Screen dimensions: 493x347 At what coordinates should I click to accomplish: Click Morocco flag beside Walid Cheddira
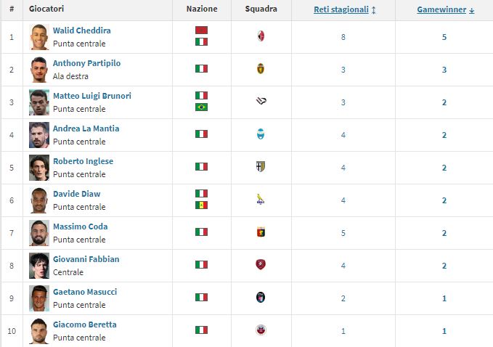201,30
